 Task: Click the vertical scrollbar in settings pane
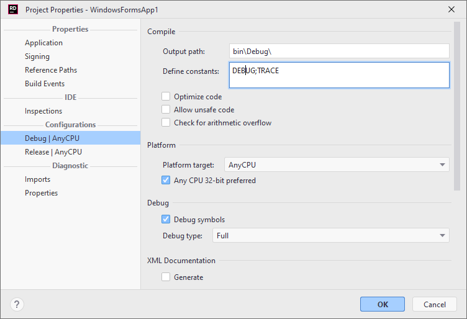coord(457,106)
